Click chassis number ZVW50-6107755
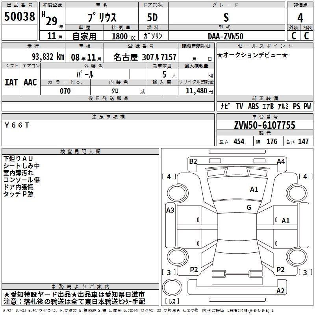 tap(264, 125)
